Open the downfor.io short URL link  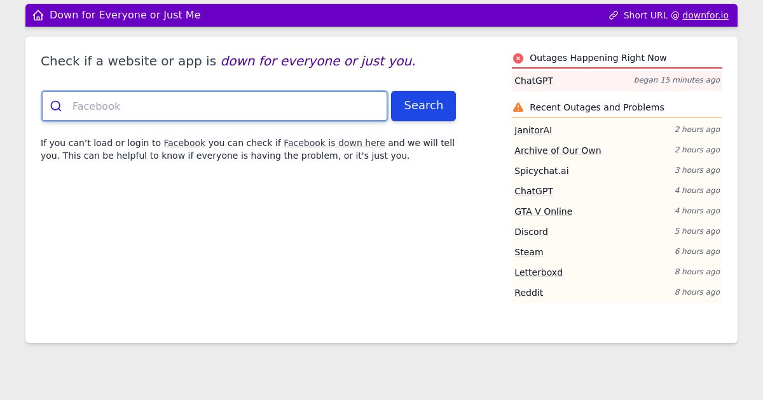point(706,15)
